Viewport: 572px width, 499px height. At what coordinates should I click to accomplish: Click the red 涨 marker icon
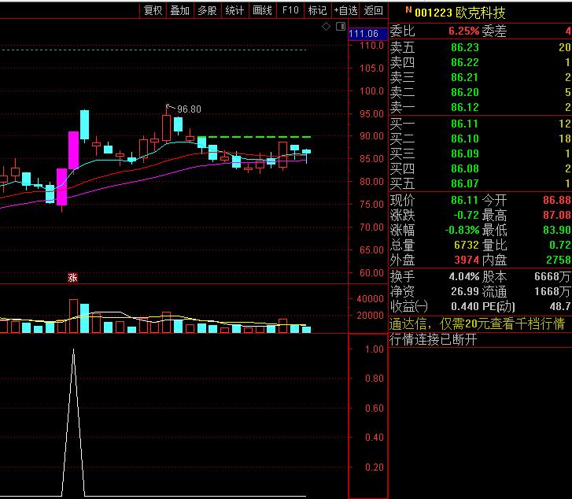click(72, 277)
